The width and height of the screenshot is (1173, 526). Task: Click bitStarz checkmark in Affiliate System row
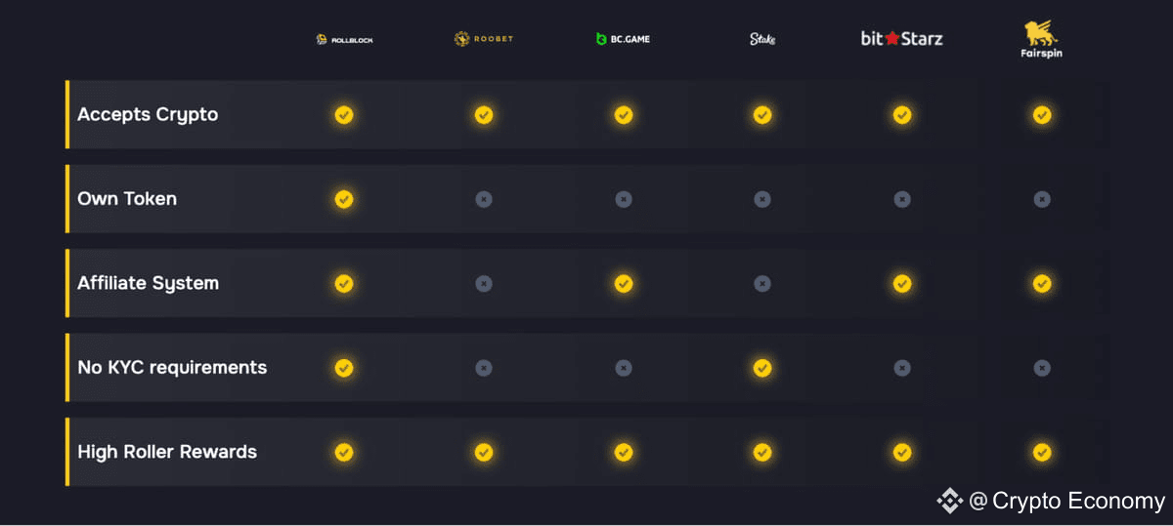pos(902,284)
